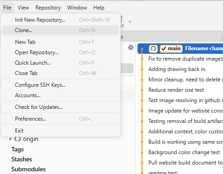Image resolution: width=223 pixels, height=174 pixels.
Task: Open the Tags section in sidebar
Action: tap(18, 149)
